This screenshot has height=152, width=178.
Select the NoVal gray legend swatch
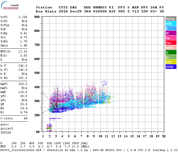[x=171, y=19]
